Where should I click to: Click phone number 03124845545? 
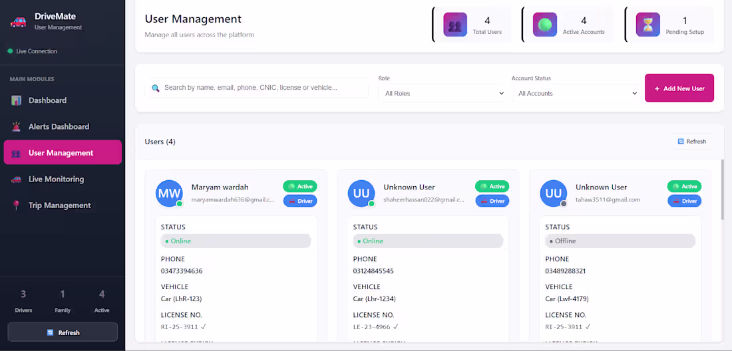point(373,271)
